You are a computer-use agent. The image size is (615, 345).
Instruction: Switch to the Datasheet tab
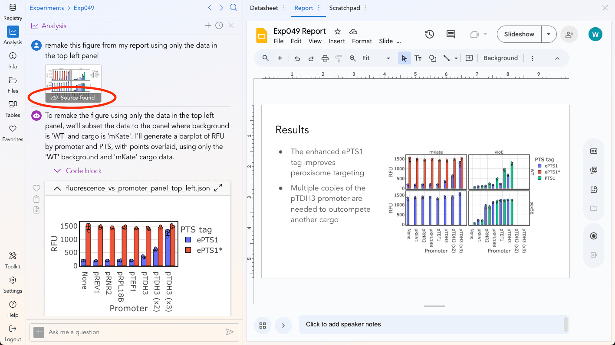[264, 8]
